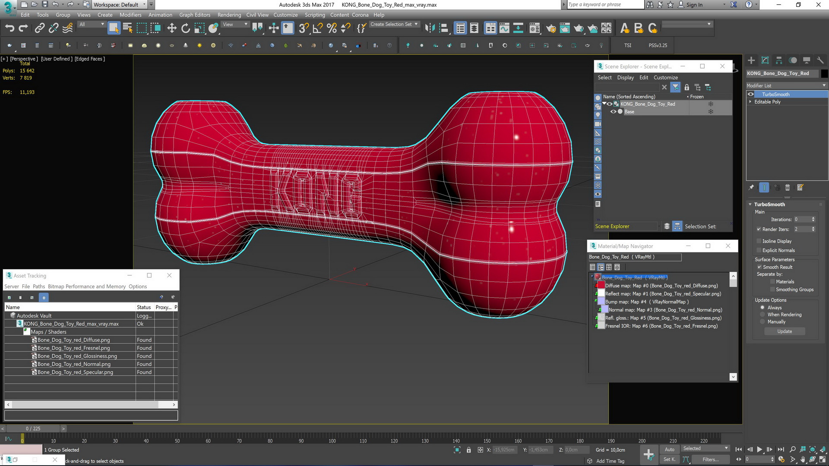
Task: Open the Rendering menu
Action: (229, 15)
